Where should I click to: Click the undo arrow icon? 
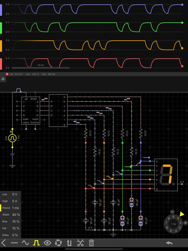point(169,243)
